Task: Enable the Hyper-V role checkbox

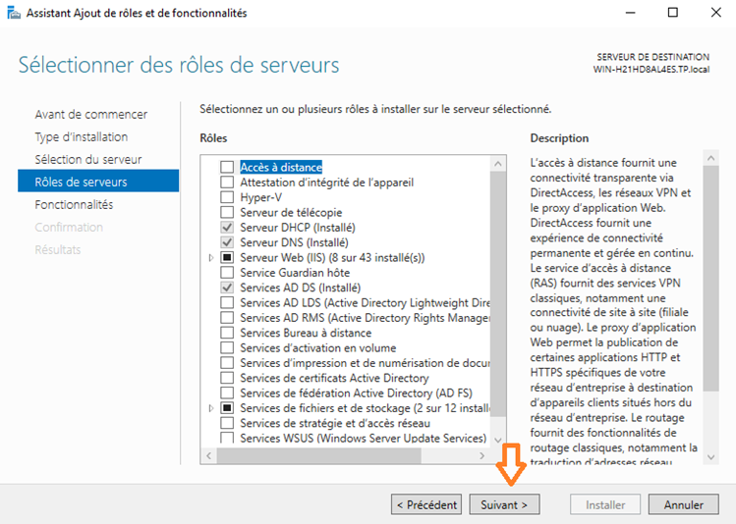Action: (227, 197)
